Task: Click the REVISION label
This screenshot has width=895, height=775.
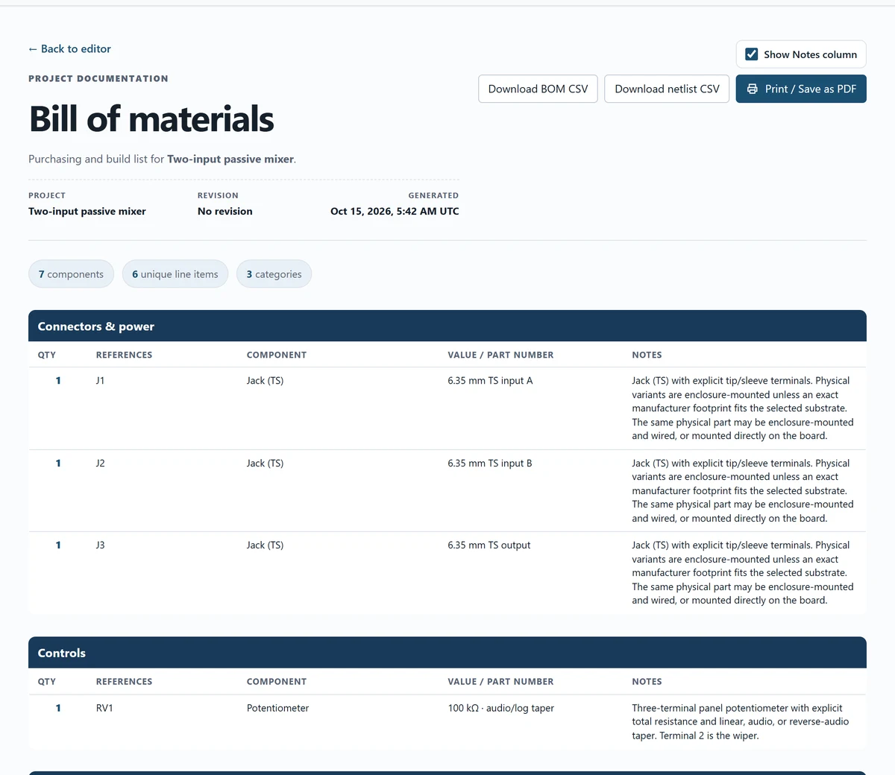Action: click(218, 195)
